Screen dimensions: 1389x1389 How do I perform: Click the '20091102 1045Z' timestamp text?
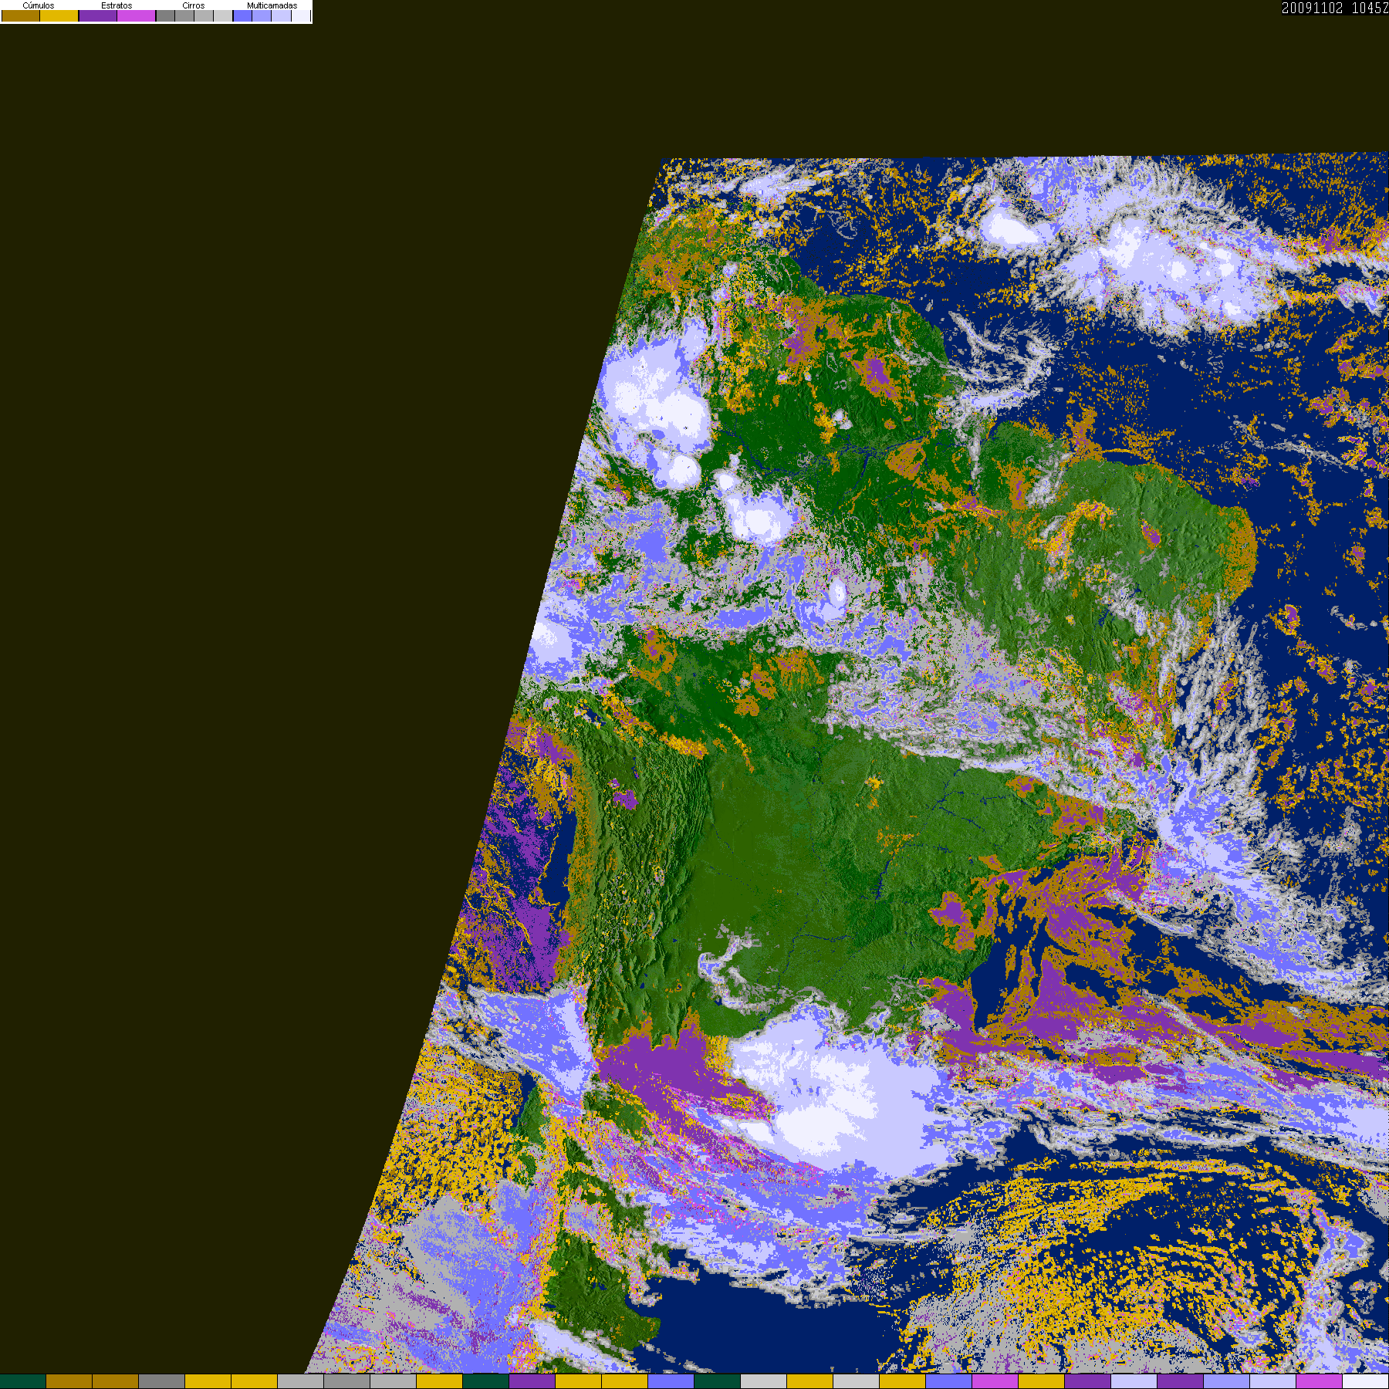click(x=1335, y=8)
